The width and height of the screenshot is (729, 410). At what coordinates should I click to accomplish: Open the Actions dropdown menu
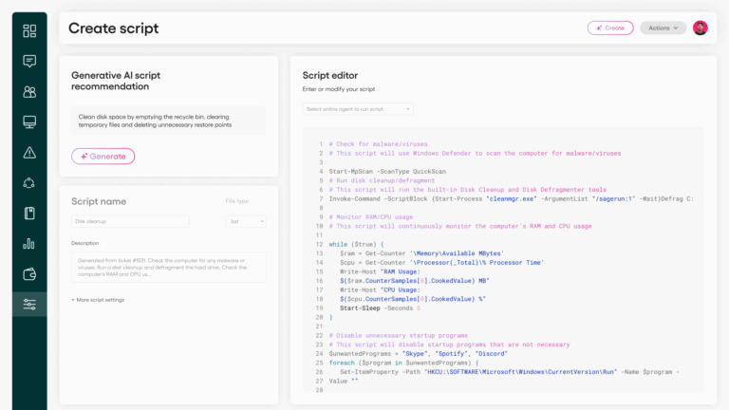tap(663, 28)
